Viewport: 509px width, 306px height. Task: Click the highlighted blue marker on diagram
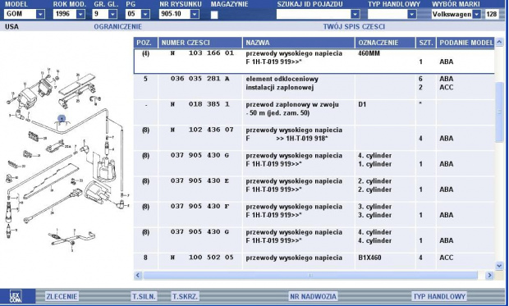tap(62, 118)
